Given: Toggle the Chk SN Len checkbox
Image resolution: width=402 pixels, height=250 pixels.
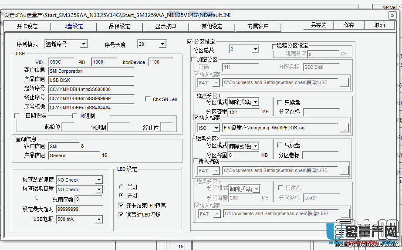Looking at the screenshot, I should tap(148, 99).
